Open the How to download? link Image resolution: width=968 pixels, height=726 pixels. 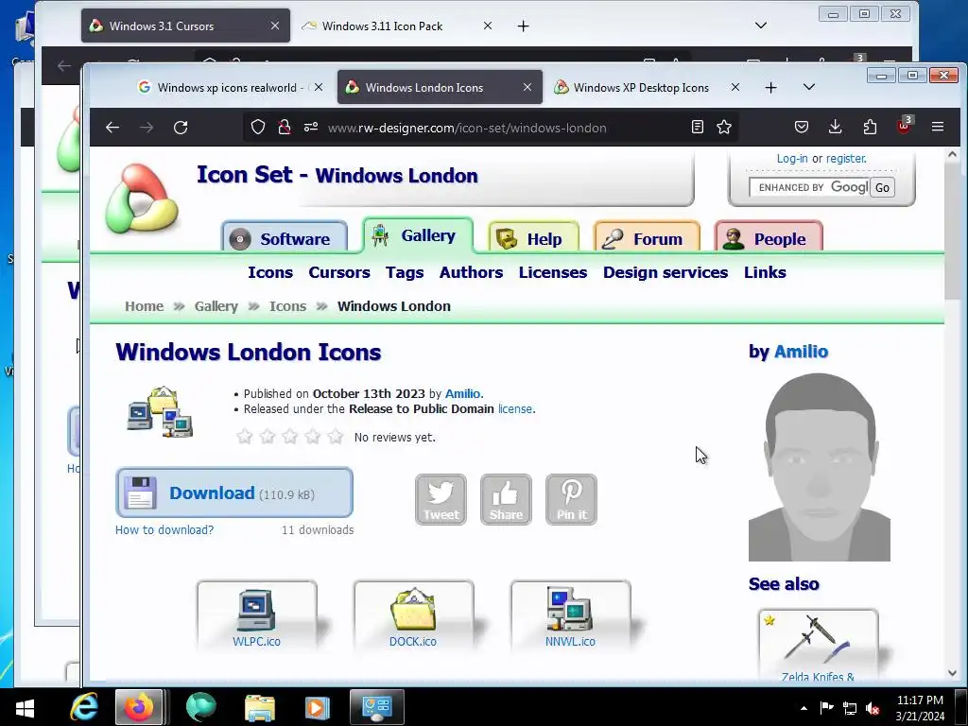(164, 529)
